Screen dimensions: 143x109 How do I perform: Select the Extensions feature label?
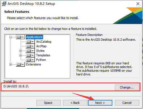33,64
